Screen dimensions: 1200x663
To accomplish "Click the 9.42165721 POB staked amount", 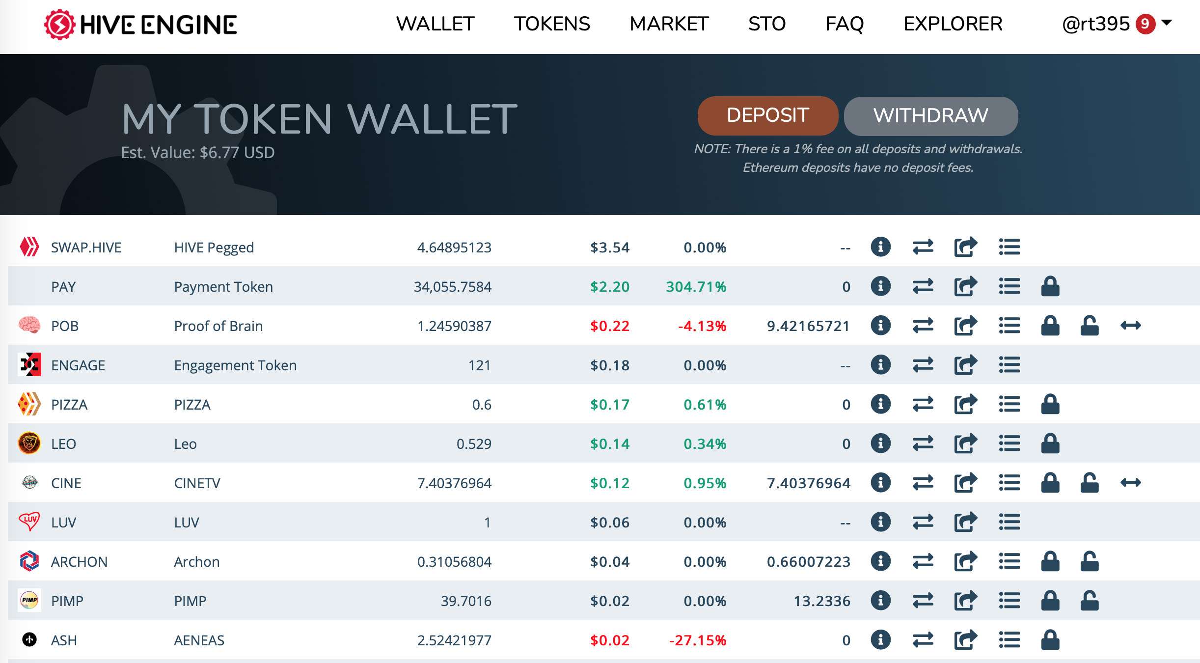I will (808, 326).
